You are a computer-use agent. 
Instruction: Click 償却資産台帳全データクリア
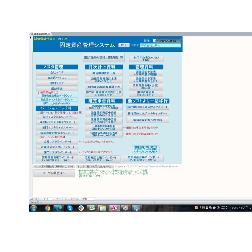57,95
